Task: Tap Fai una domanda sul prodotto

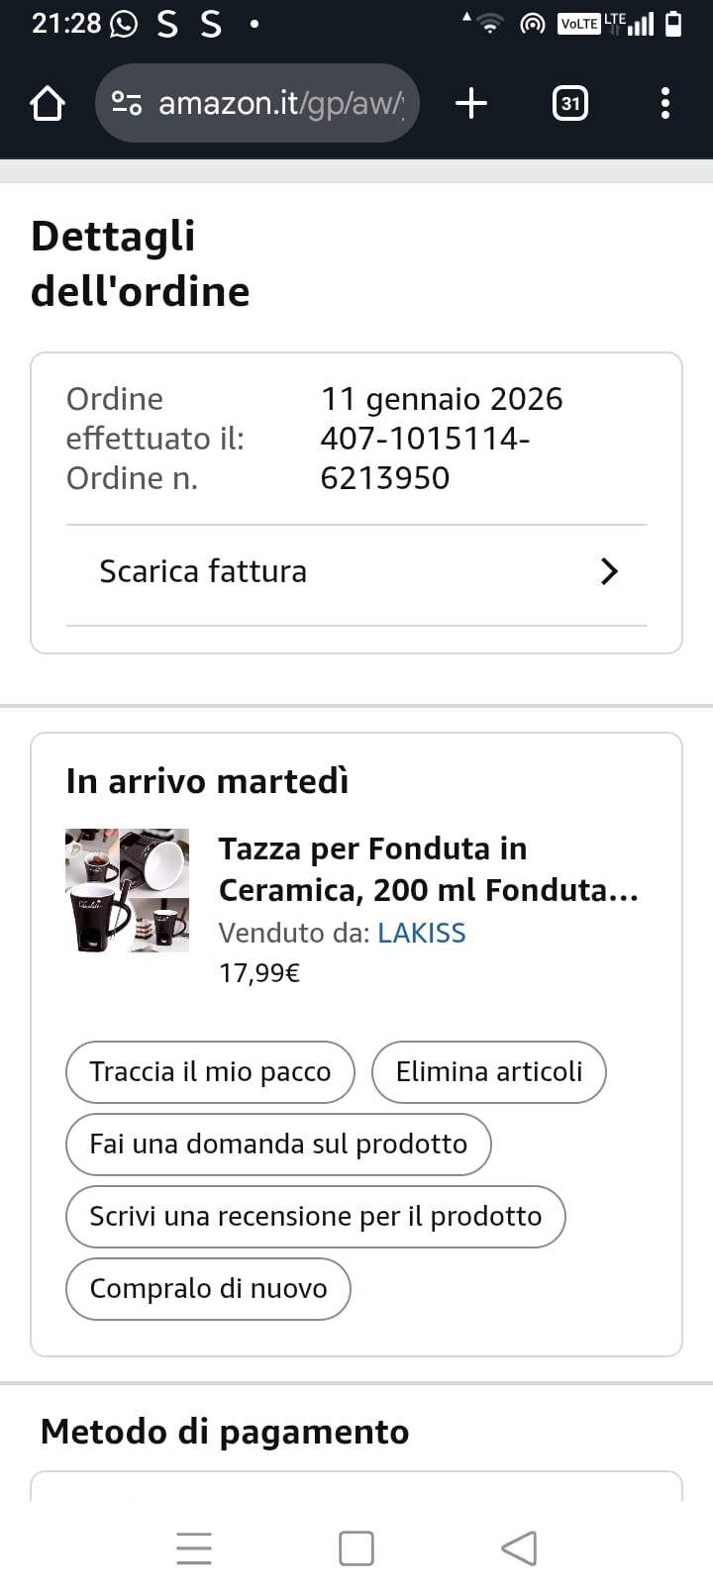Action: tap(278, 1145)
